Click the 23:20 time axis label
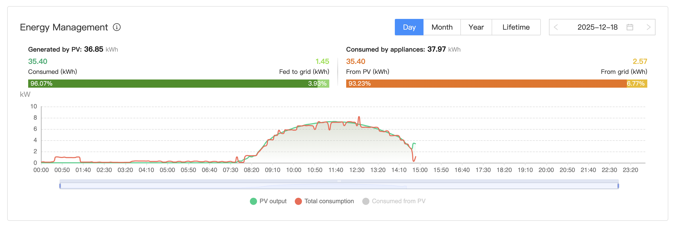The height and width of the screenshot is (229, 677). point(630,170)
